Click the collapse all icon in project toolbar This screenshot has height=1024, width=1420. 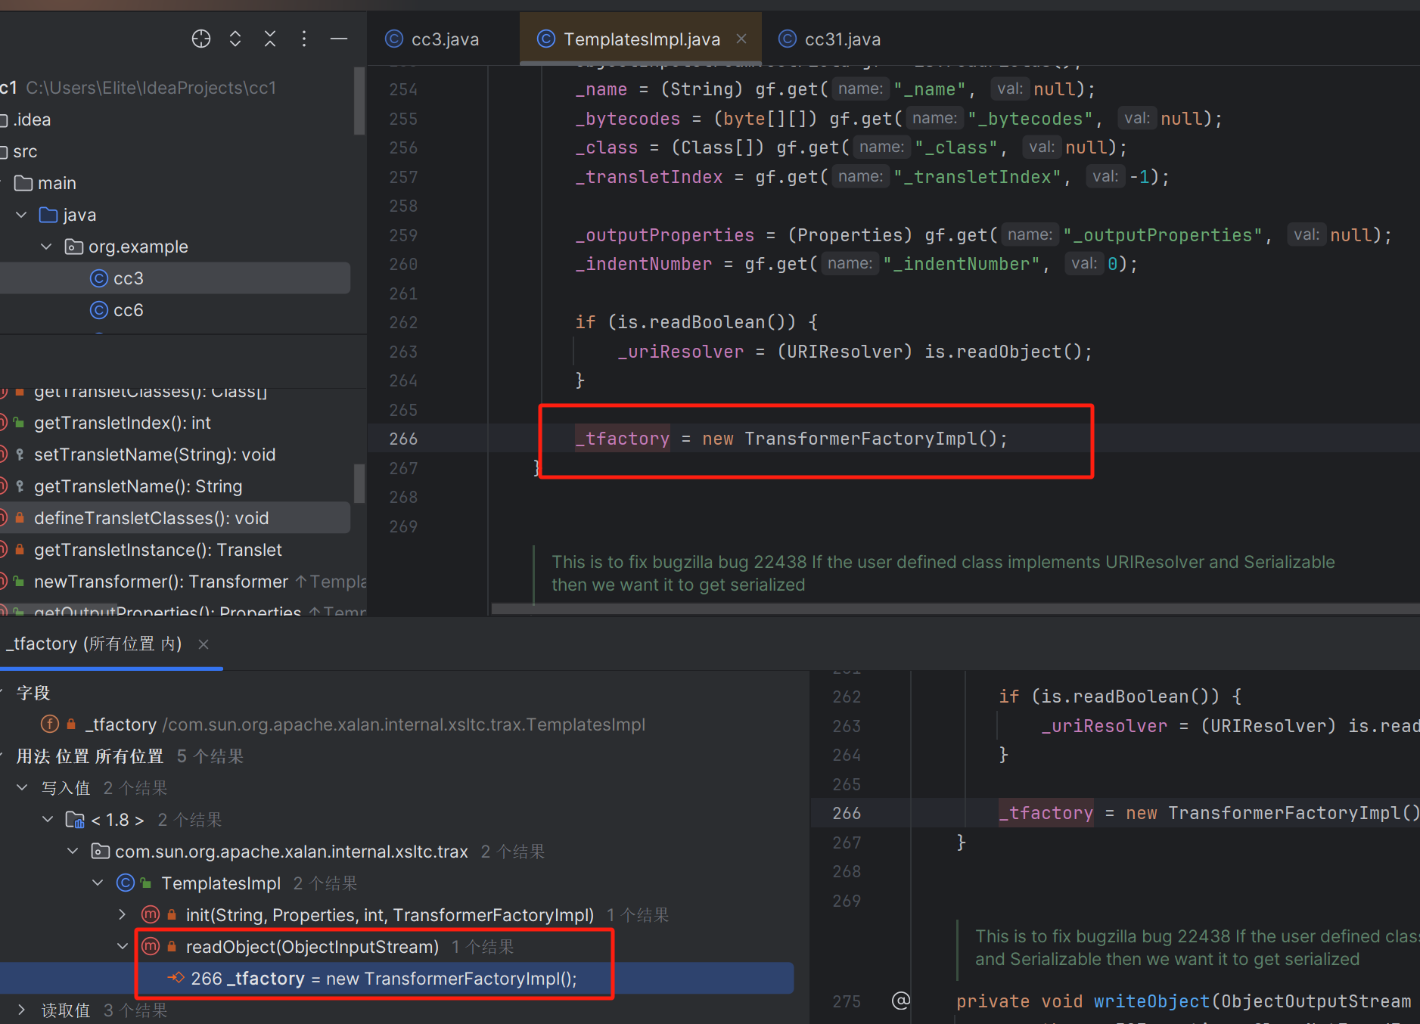click(x=270, y=39)
